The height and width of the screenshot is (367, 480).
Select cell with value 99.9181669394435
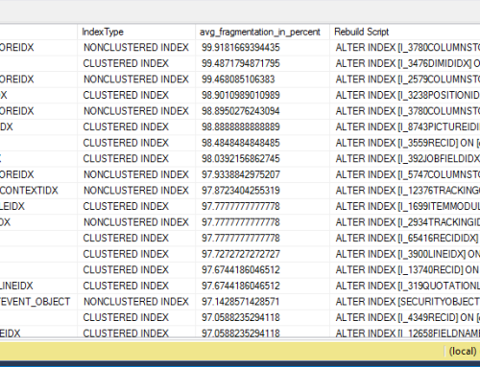tap(262, 48)
